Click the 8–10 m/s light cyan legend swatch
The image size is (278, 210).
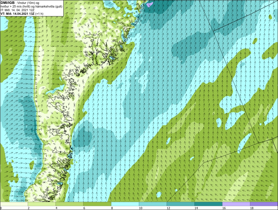[125, 204]
